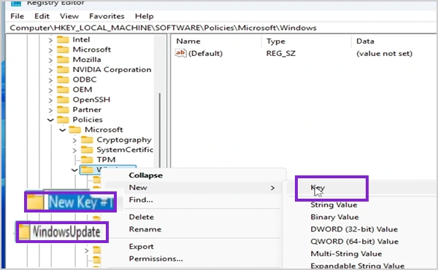The width and height of the screenshot is (438, 270).
Task: Select the OpenSSH tree key
Action: [91, 100]
